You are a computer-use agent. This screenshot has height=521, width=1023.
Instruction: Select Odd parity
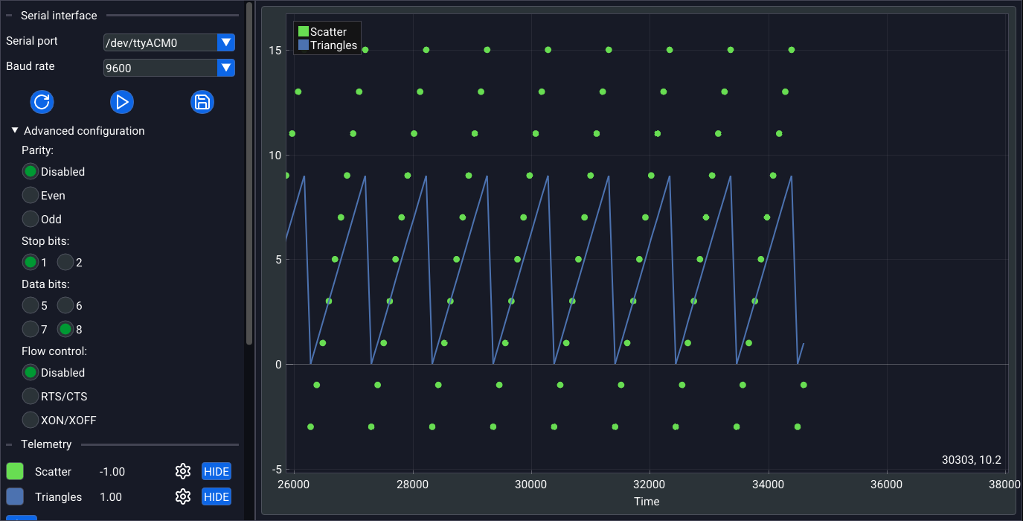coord(31,220)
